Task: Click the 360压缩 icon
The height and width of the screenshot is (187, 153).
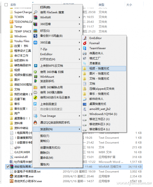Action: pyautogui.click(x=35, y=24)
